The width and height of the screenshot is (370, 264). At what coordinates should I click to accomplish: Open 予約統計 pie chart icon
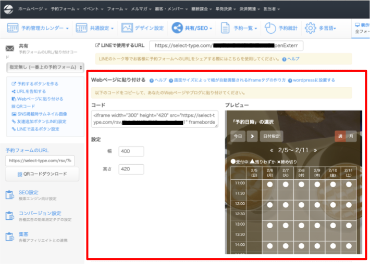(x=270, y=28)
